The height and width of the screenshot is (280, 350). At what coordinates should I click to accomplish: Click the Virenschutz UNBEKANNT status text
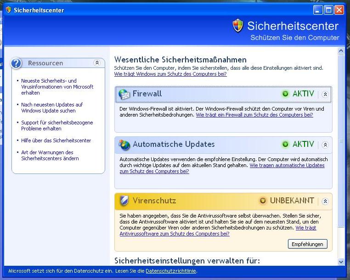tap(292, 200)
